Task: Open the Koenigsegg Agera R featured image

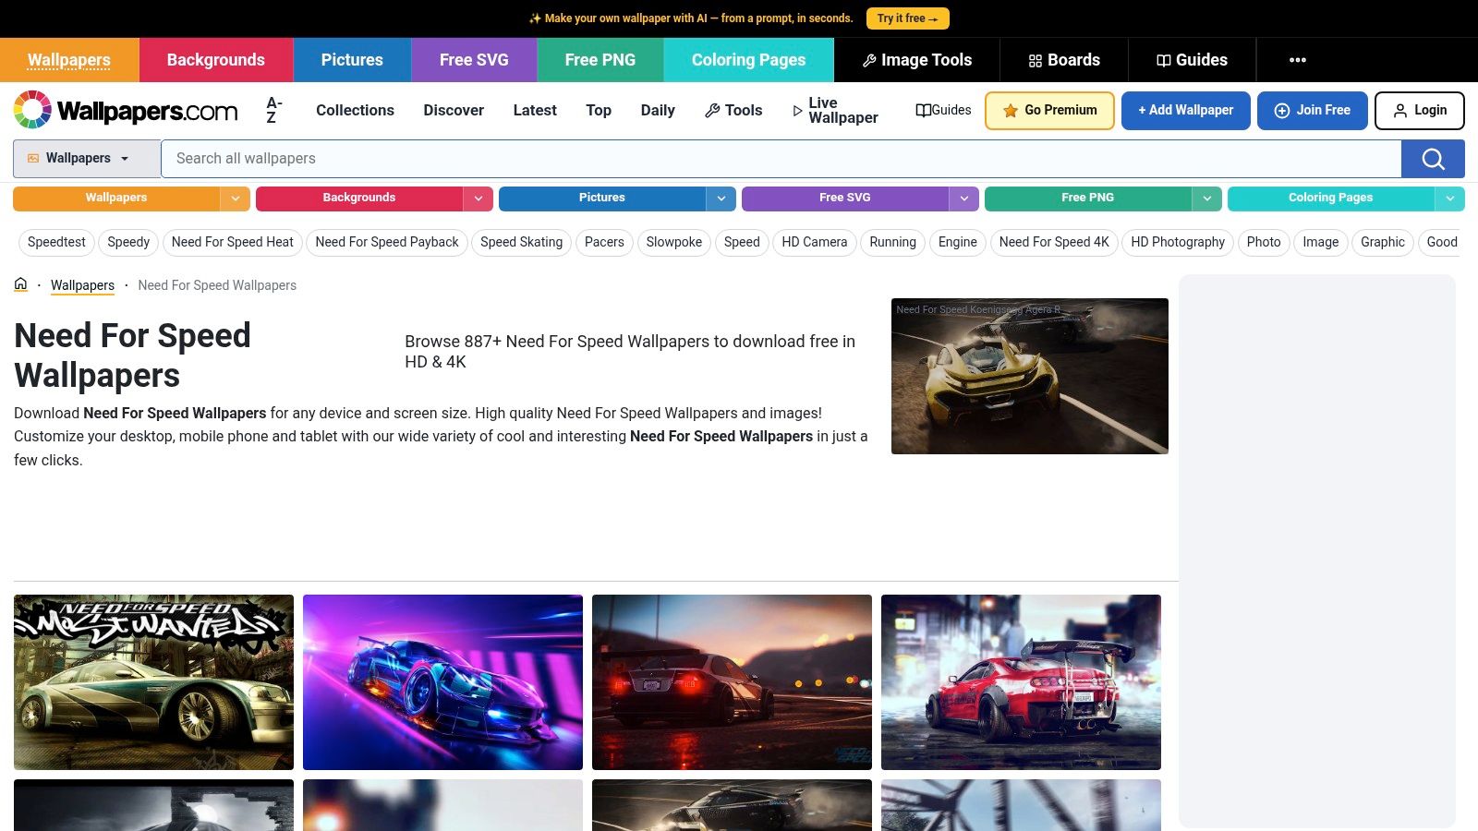Action: point(1030,376)
